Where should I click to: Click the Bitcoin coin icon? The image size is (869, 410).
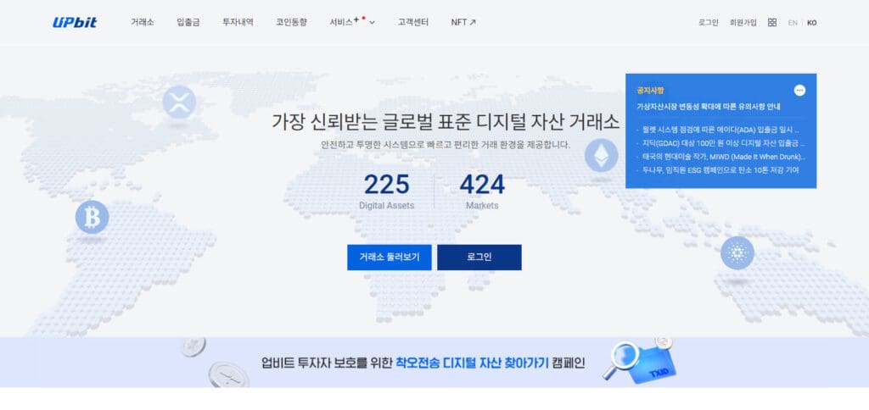pyautogui.click(x=92, y=217)
